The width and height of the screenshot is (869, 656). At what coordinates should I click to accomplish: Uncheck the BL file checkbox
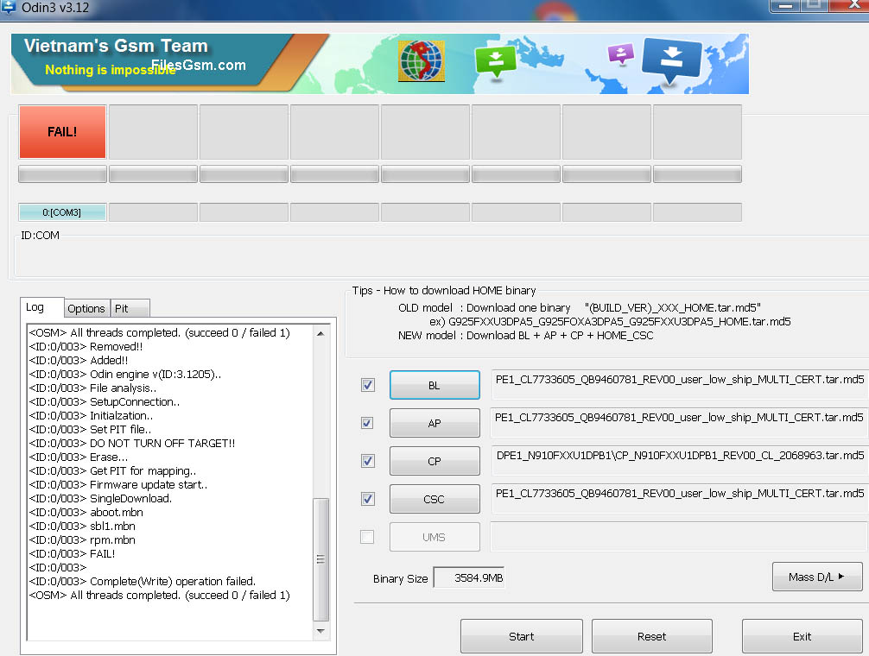click(x=368, y=385)
